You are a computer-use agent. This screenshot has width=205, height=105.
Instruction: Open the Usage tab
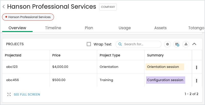[124, 28]
